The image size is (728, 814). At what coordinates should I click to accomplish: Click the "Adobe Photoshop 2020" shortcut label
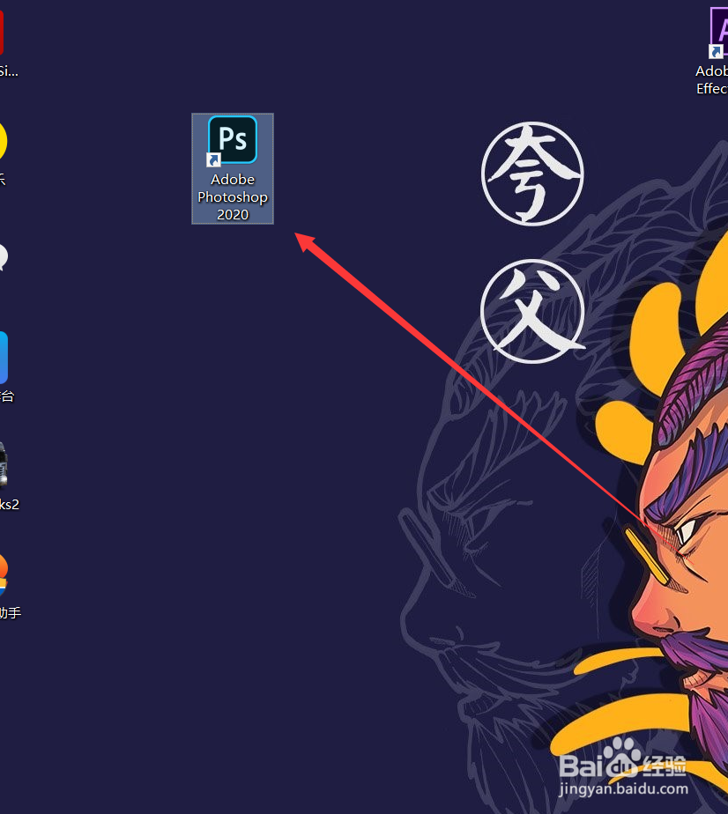233,196
